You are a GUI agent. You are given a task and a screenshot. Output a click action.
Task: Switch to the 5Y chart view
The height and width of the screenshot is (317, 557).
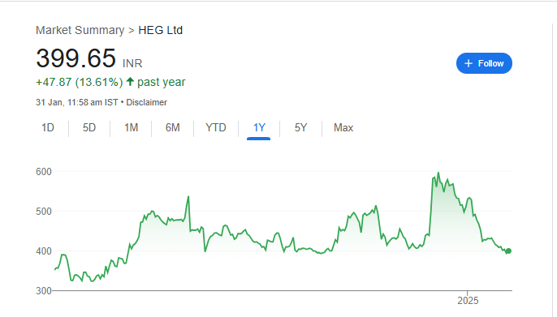coord(300,127)
